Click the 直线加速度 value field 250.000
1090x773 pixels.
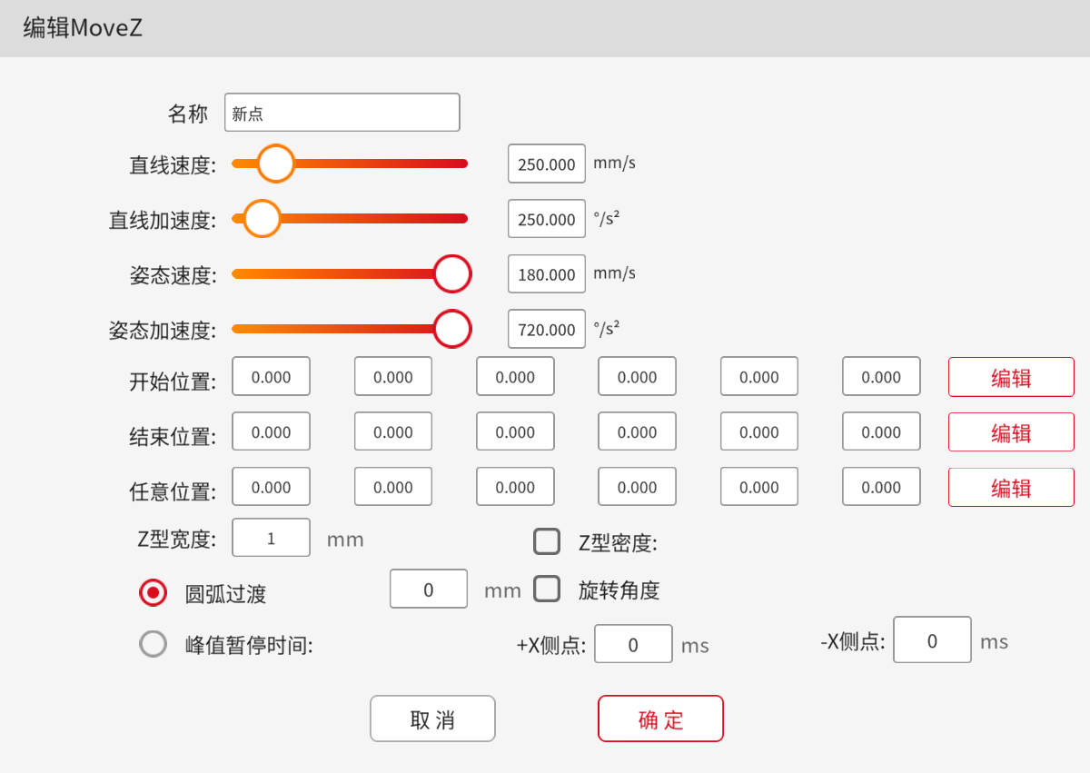pos(547,219)
